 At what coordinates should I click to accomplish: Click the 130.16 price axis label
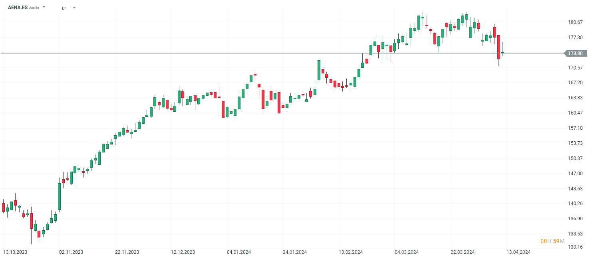coord(575,247)
